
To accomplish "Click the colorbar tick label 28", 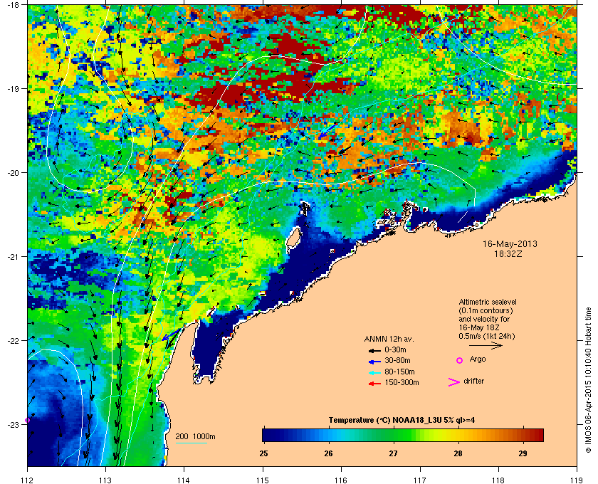I will pos(458,453).
